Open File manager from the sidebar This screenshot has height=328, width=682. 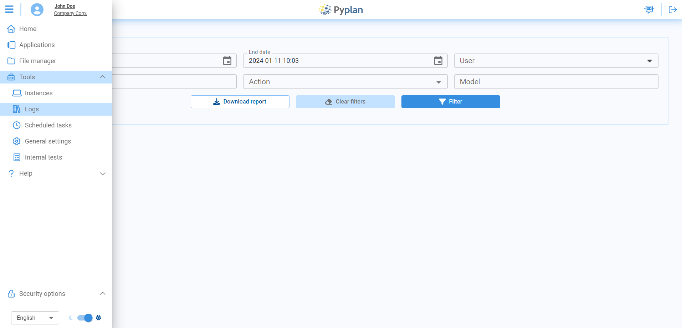[x=56, y=61]
